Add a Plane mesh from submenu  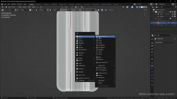pyautogui.click(x=105, y=38)
